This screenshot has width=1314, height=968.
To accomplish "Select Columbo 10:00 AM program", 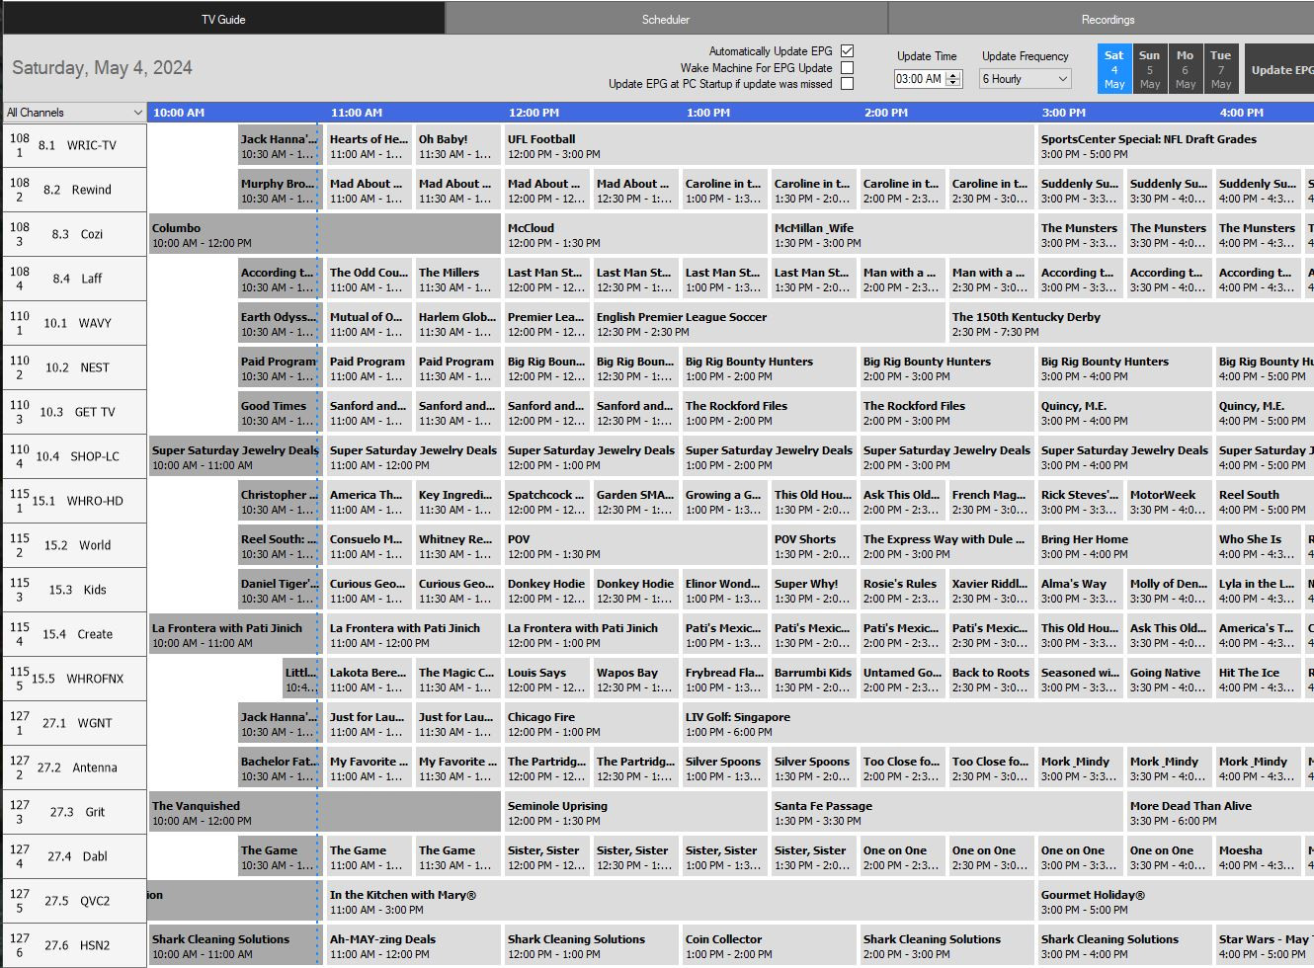I will 324,235.
